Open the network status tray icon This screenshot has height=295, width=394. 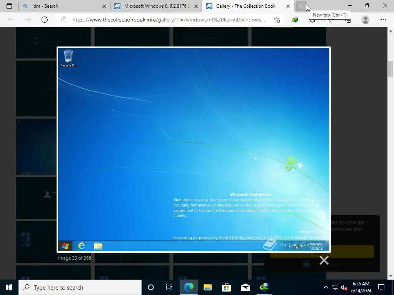[x=335, y=287]
